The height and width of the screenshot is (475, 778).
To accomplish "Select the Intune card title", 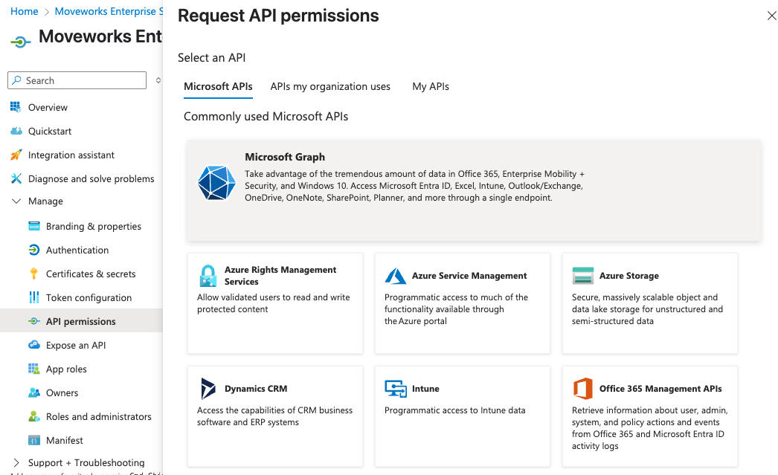I will [x=425, y=389].
